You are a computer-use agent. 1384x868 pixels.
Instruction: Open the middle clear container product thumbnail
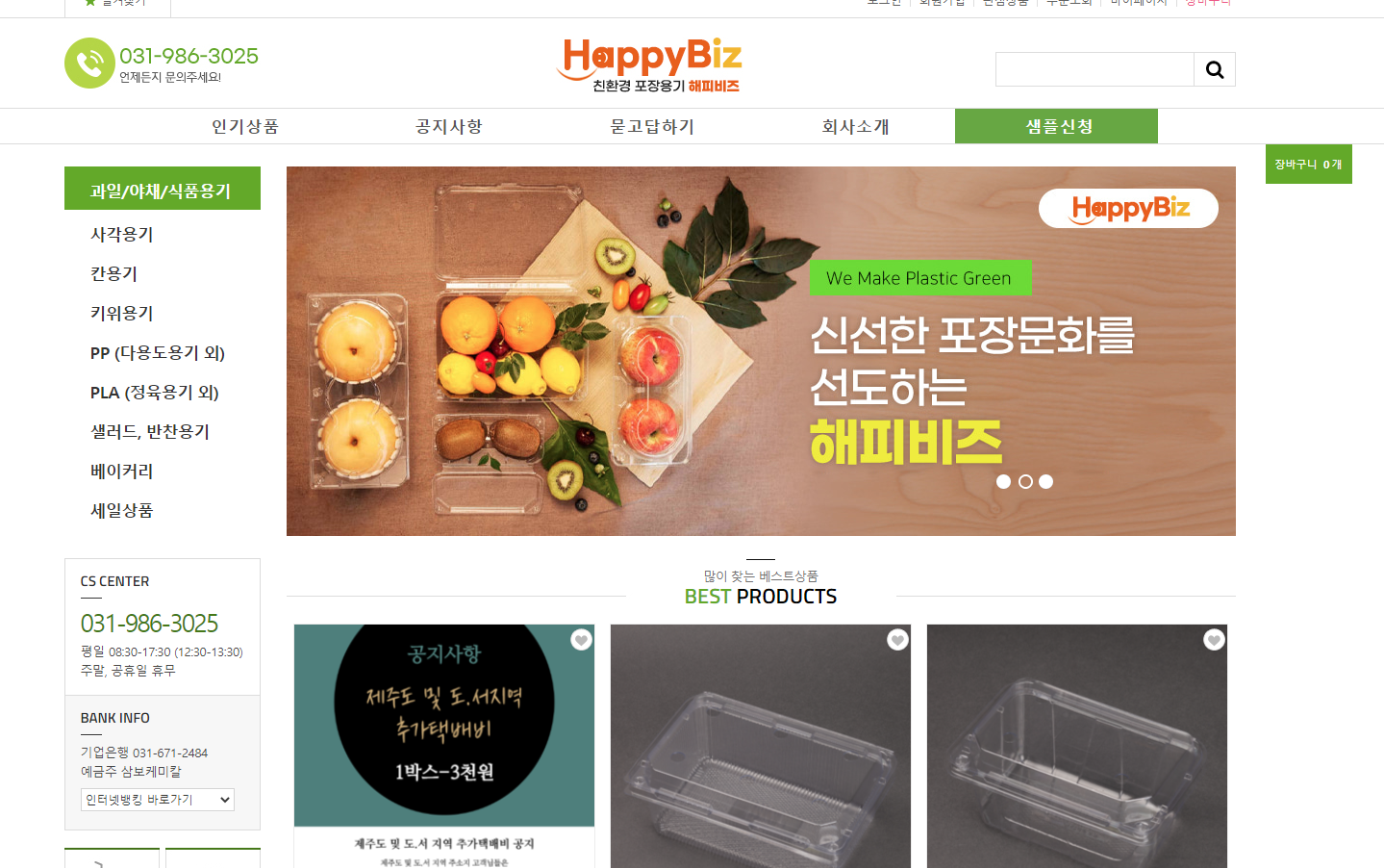pyautogui.click(x=761, y=746)
